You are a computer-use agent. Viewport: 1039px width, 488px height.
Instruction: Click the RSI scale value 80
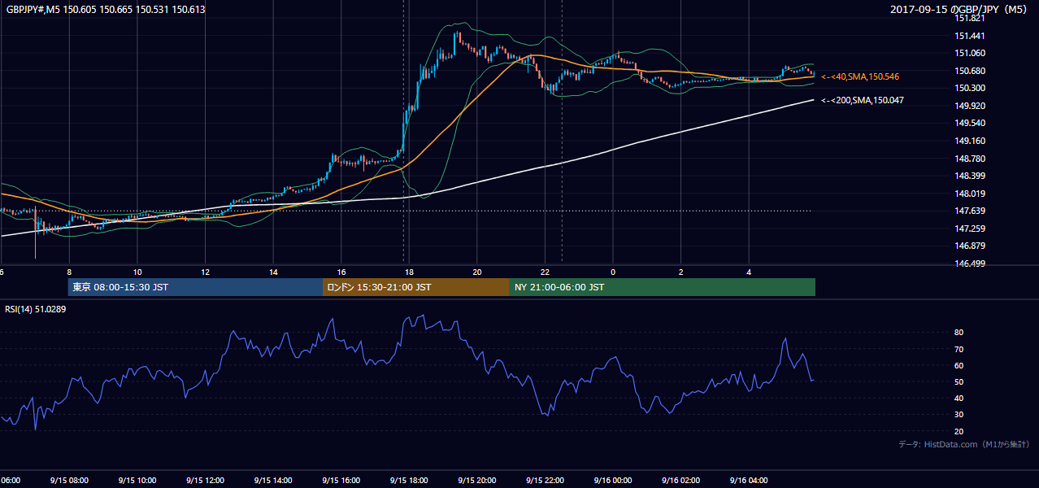tap(959, 333)
